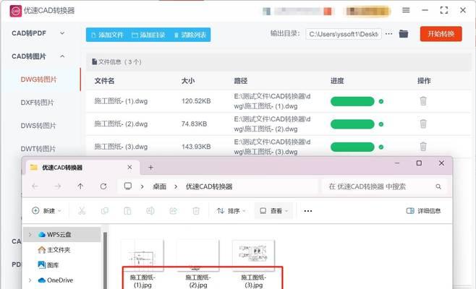Click the Copy icon in Explorer toolbar
The width and height of the screenshot is (476, 289).
coord(105,210)
